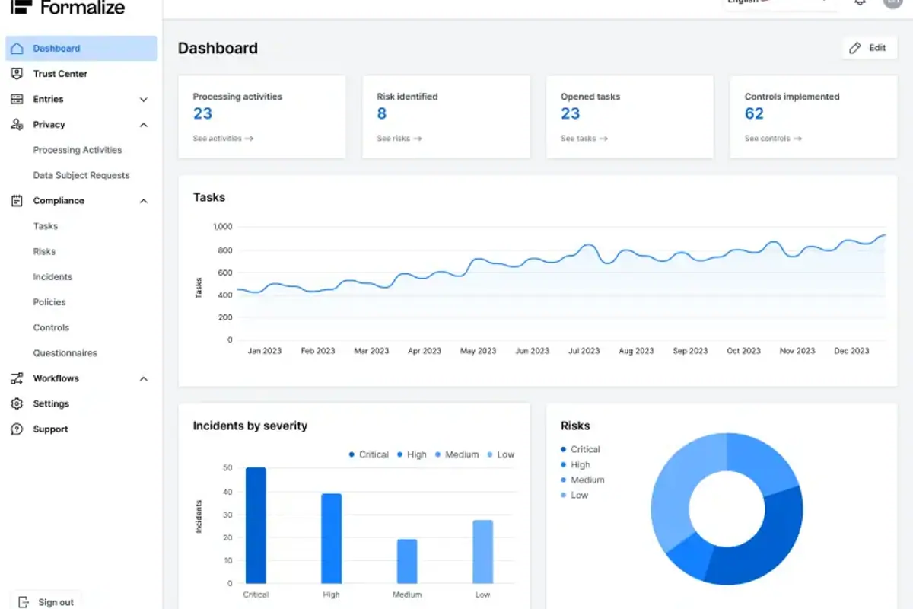This screenshot has height=609, width=913.
Task: Collapse the Privacy section chevron
Action: coord(144,125)
